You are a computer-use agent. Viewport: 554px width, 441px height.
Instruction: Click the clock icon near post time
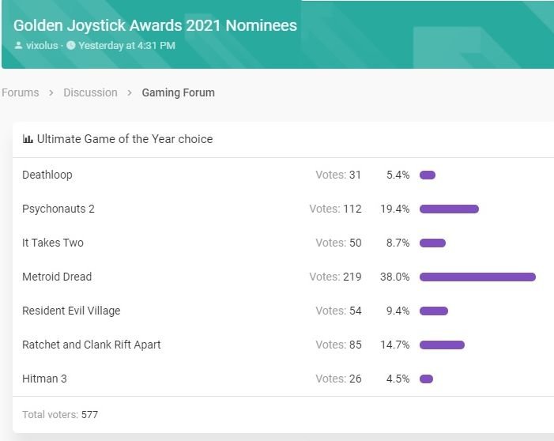pyautogui.click(x=71, y=46)
